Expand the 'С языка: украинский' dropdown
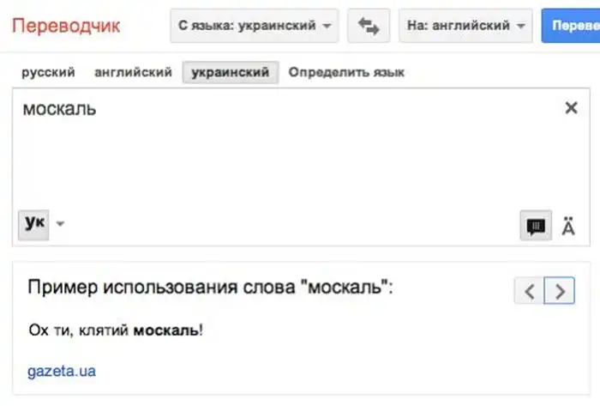Screen dimensions: 600x406 click(255, 26)
